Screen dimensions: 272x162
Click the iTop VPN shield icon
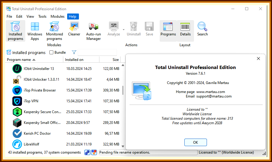coord(17,101)
